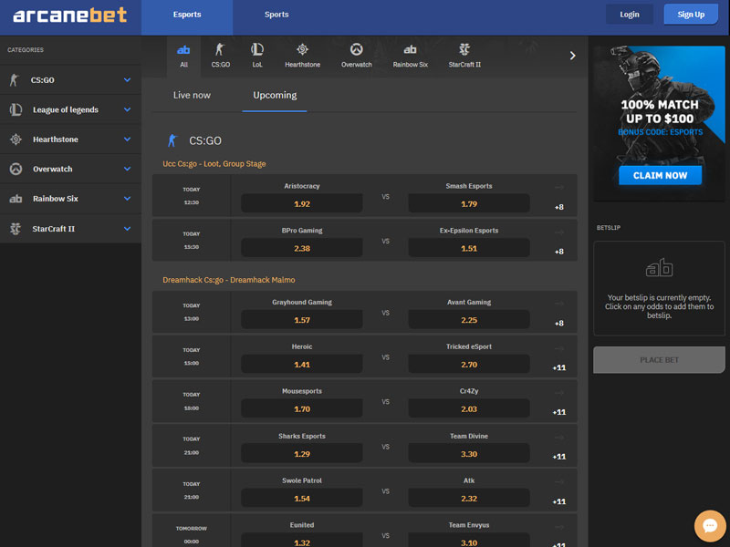
Task: Show +8 markets for Grayhound Gaming match
Action: pyautogui.click(x=559, y=324)
